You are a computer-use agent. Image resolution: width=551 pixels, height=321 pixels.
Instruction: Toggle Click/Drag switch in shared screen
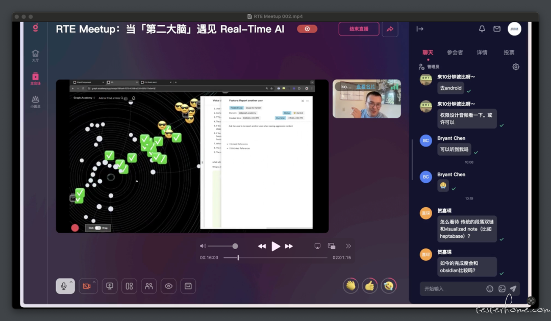[98, 228]
